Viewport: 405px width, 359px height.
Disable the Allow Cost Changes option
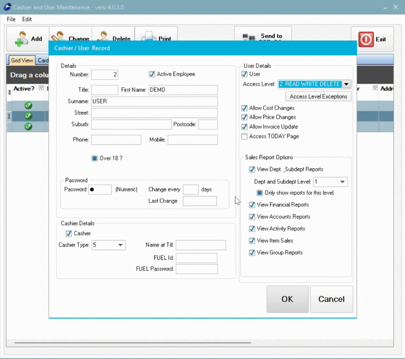(244, 108)
